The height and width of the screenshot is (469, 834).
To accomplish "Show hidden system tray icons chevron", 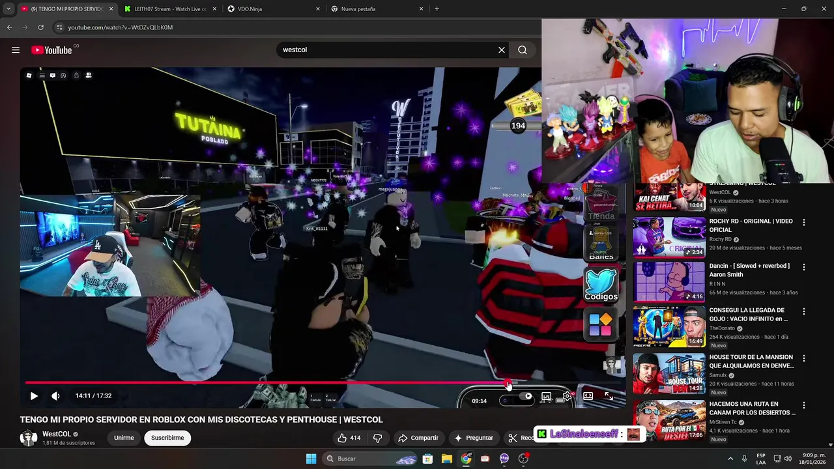I will pos(730,459).
